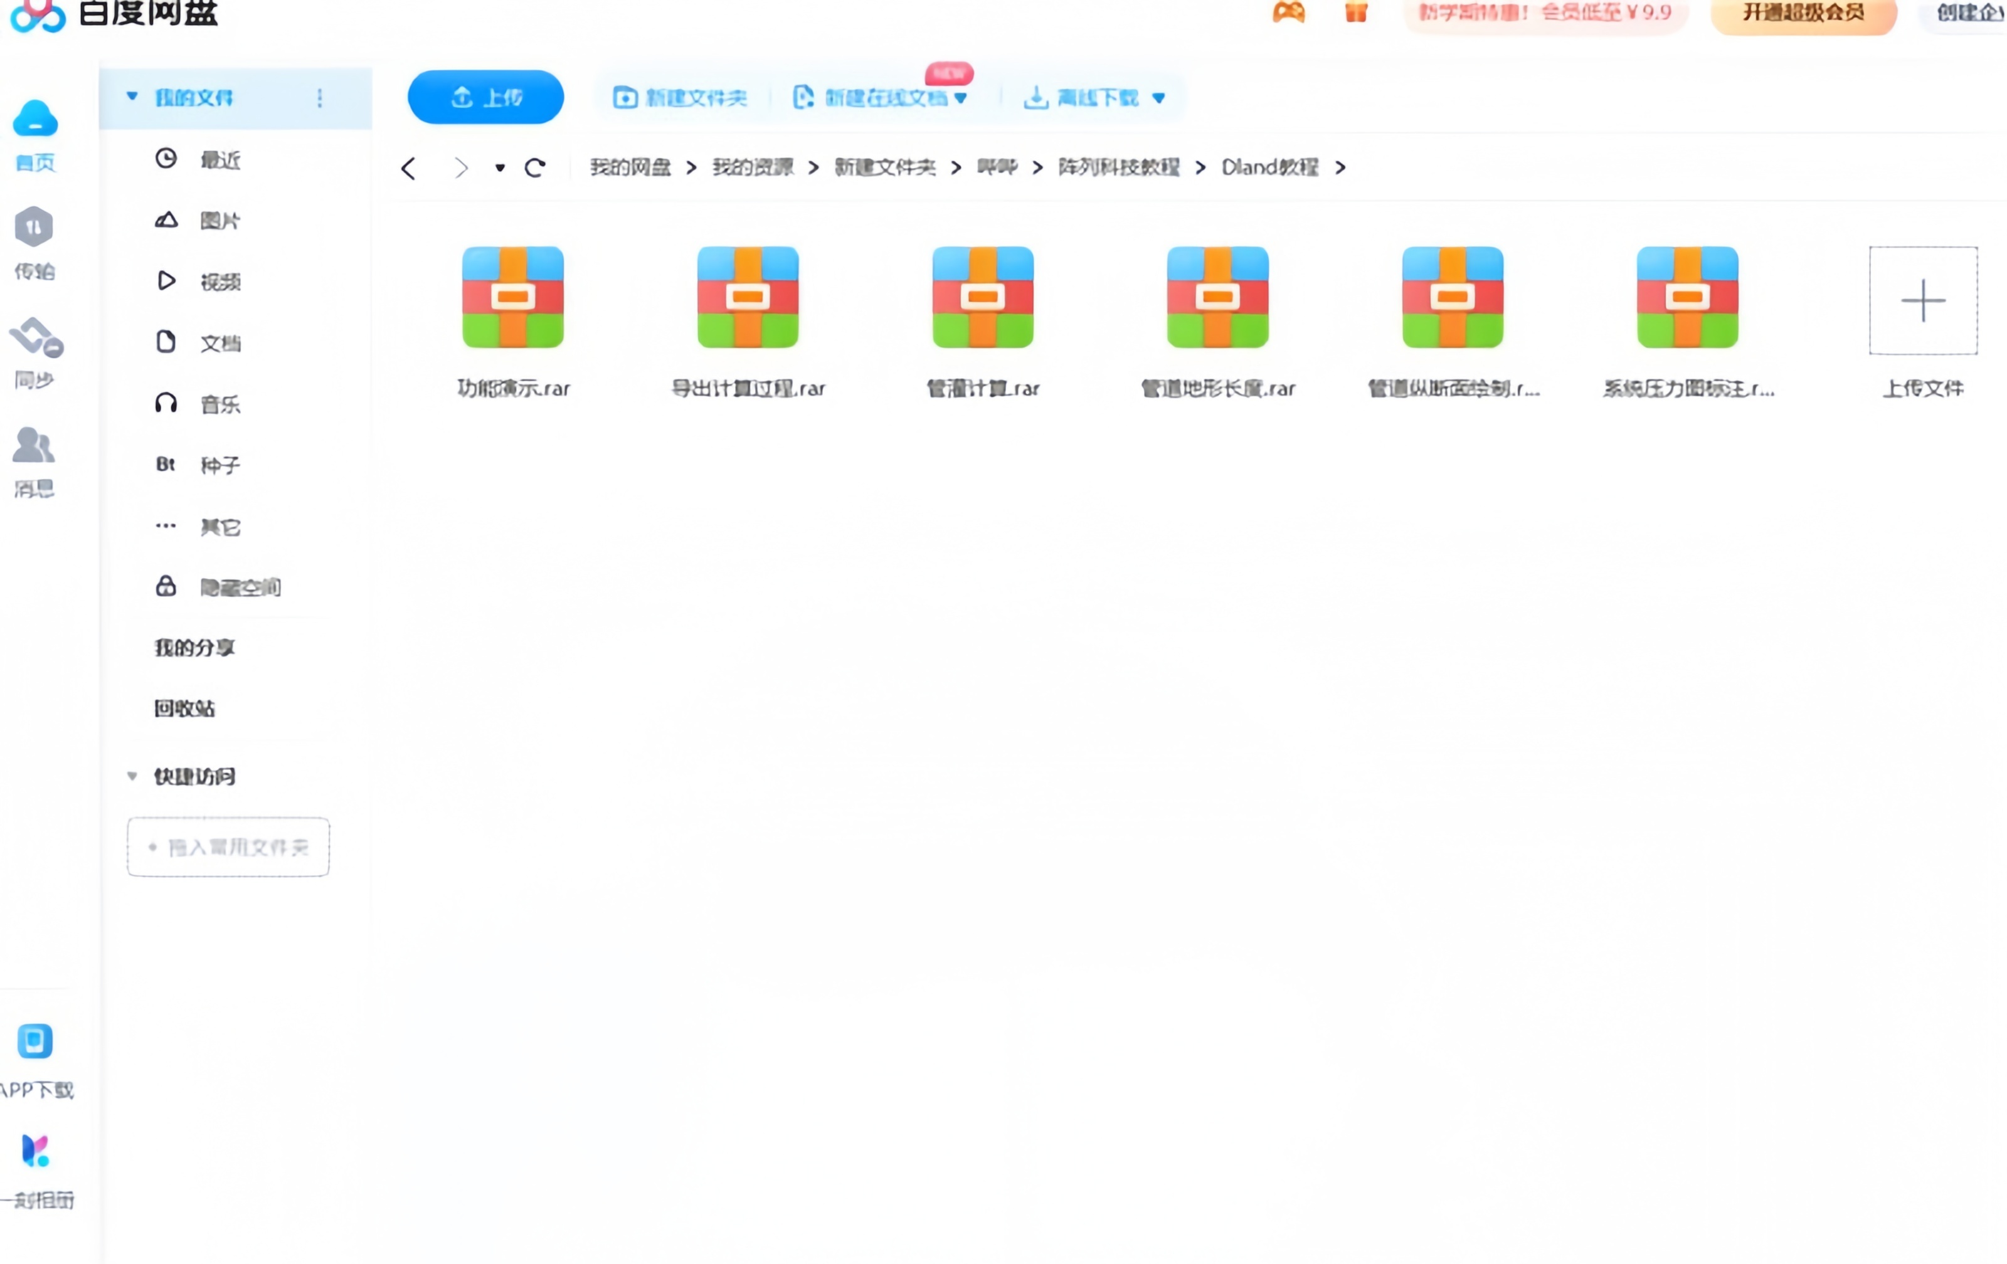This screenshot has height=1264, width=2007.
Task: Select the 管道计算.rar file thumbnail
Action: pyautogui.click(x=983, y=297)
